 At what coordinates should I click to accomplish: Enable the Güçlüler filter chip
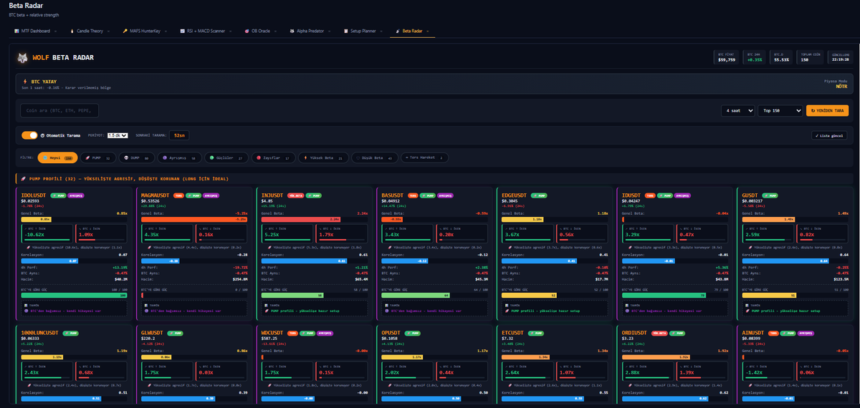pyautogui.click(x=226, y=158)
